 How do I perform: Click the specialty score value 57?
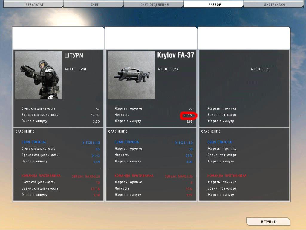pyautogui.click(x=98, y=109)
